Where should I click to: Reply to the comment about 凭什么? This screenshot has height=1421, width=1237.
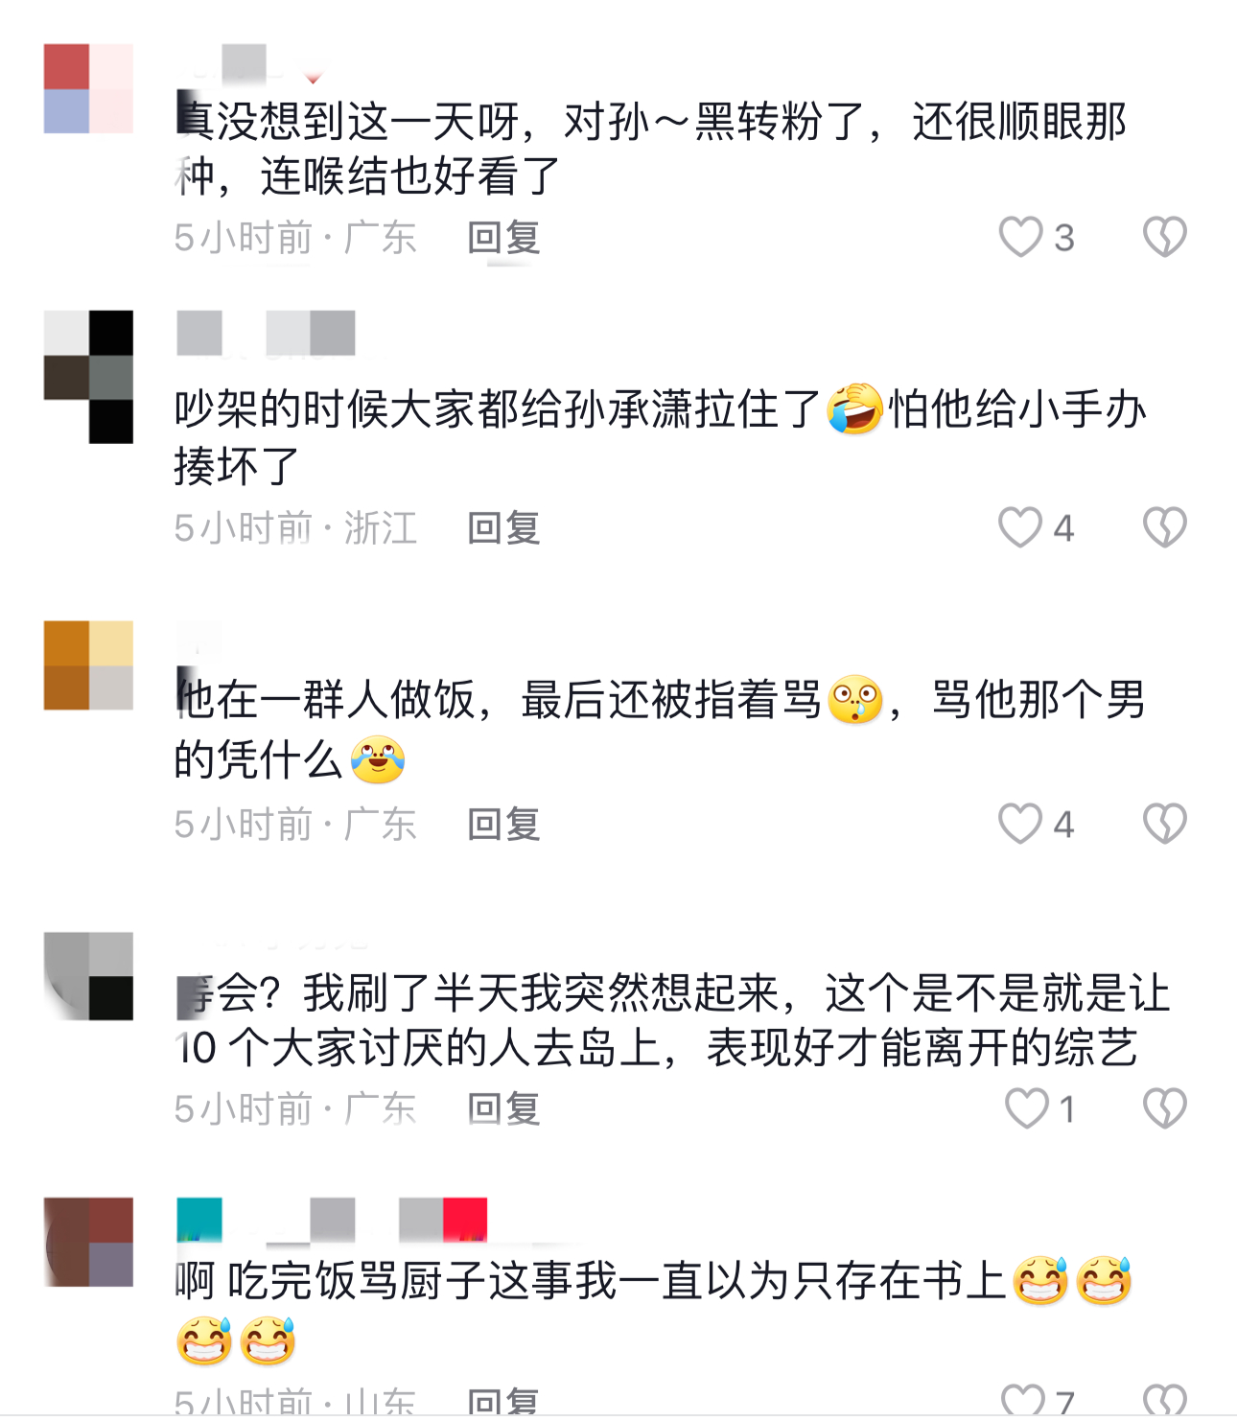pyautogui.click(x=503, y=824)
